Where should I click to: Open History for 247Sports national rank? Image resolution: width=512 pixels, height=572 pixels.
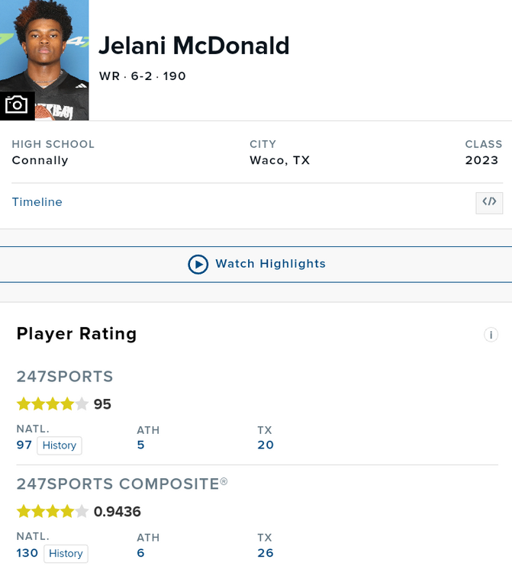pyautogui.click(x=60, y=445)
